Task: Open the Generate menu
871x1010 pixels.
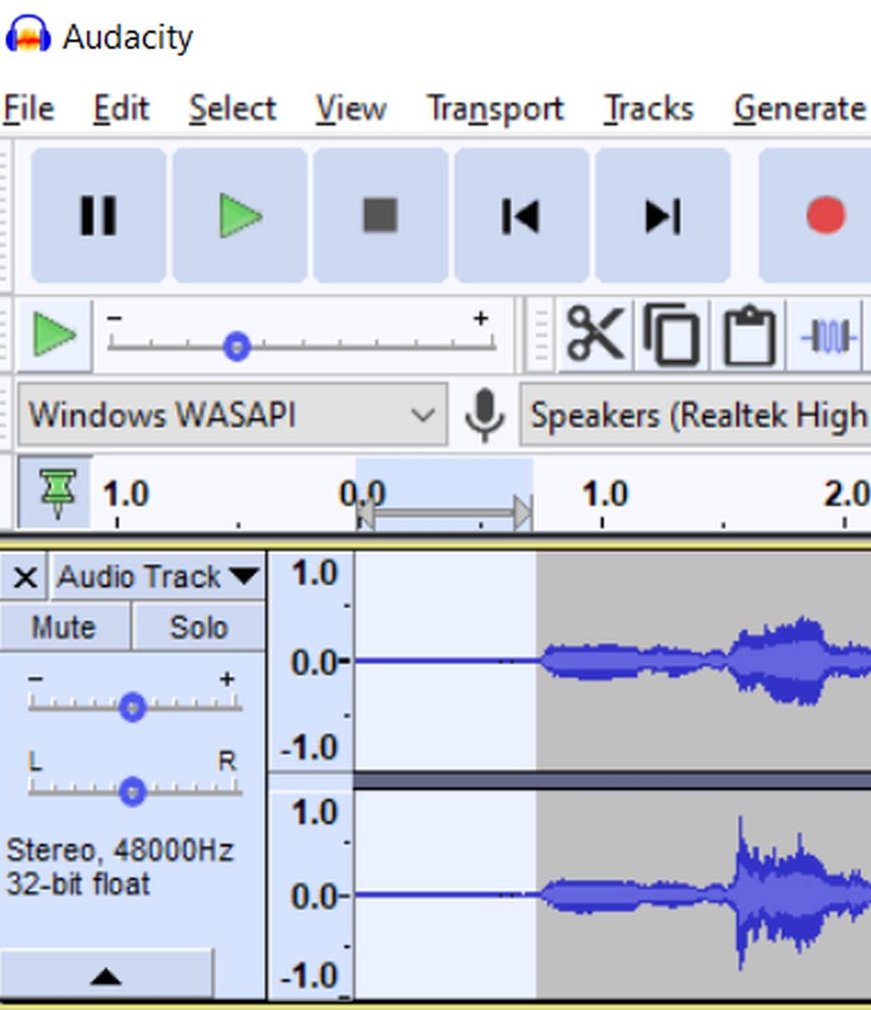Action: pyautogui.click(x=800, y=109)
